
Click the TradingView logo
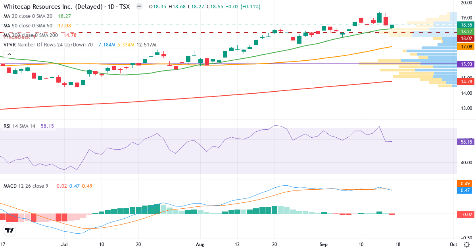(10, 230)
